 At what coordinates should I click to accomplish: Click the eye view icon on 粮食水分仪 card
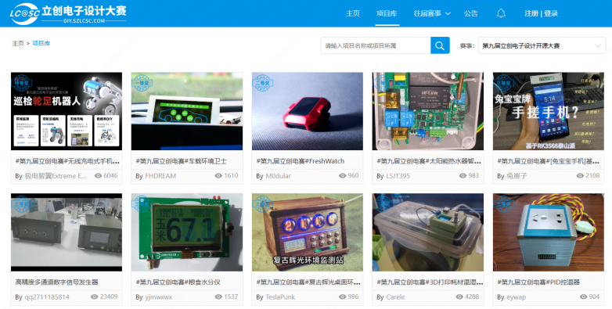click(x=218, y=296)
